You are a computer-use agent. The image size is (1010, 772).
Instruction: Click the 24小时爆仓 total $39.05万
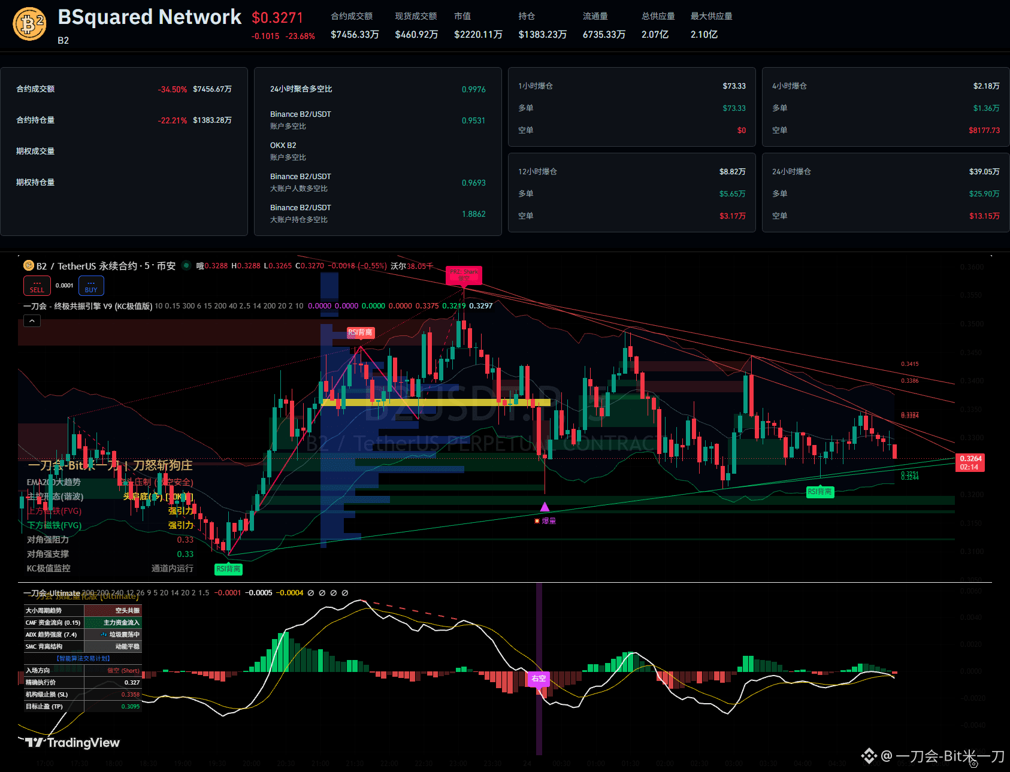tap(984, 171)
